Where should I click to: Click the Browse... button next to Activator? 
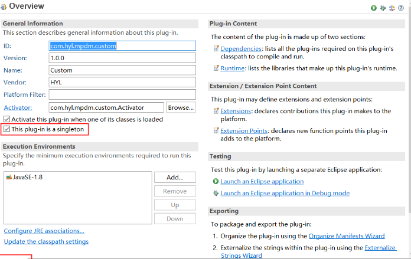pyautogui.click(x=180, y=107)
